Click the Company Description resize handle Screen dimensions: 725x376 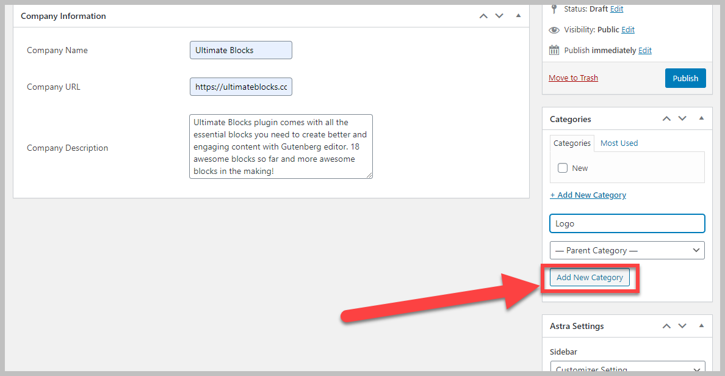tap(369, 175)
